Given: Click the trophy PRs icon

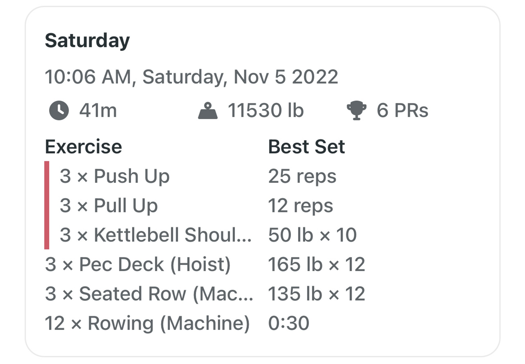Looking at the screenshot, I should click(357, 111).
